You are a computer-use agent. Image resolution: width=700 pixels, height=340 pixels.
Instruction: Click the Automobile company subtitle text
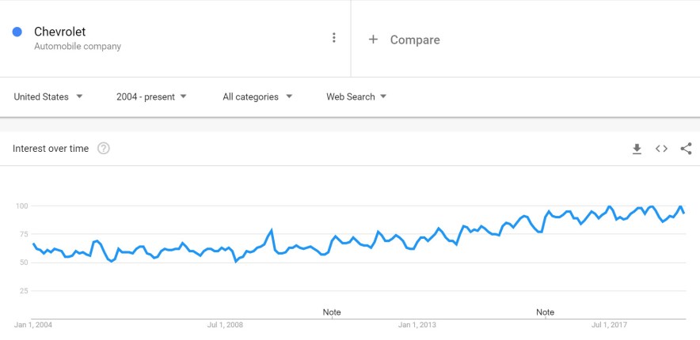pos(78,47)
